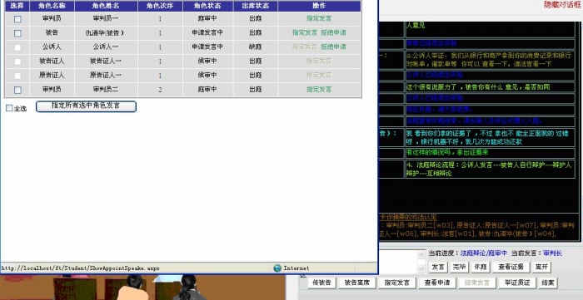Click the 角色姓名 column header
The width and height of the screenshot is (583, 300).
point(106,7)
